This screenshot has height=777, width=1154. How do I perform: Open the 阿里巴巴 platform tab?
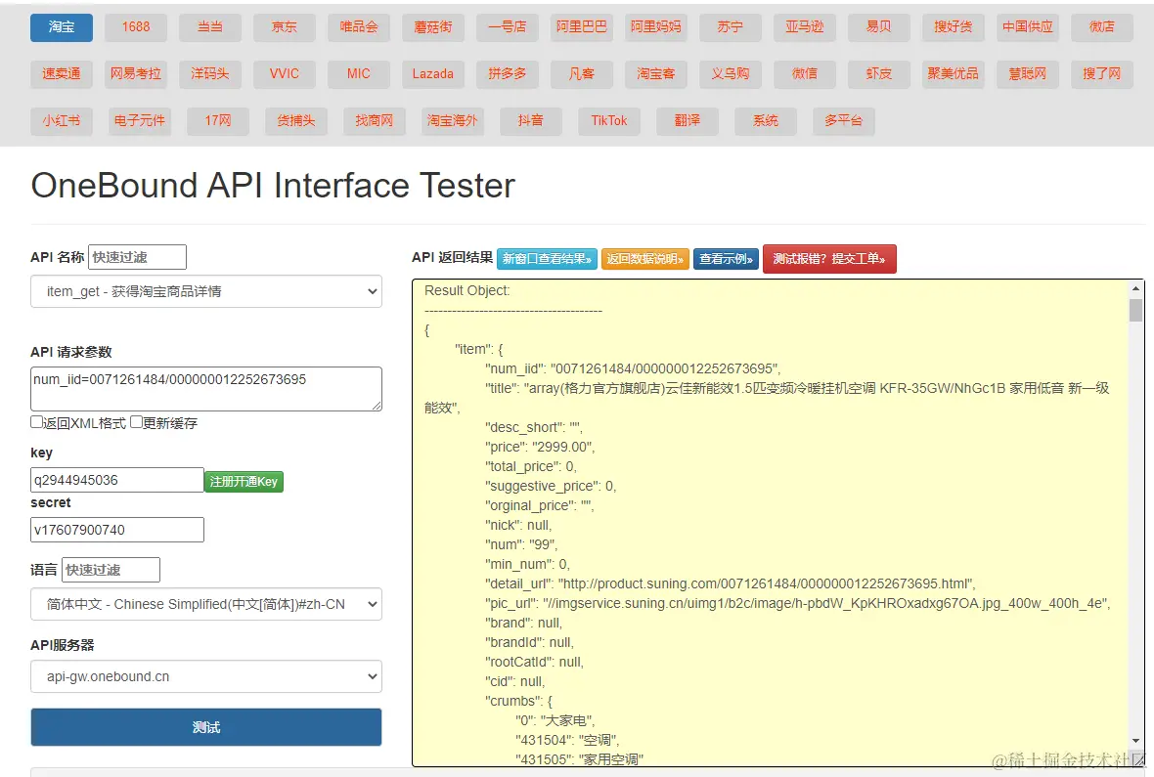582,27
